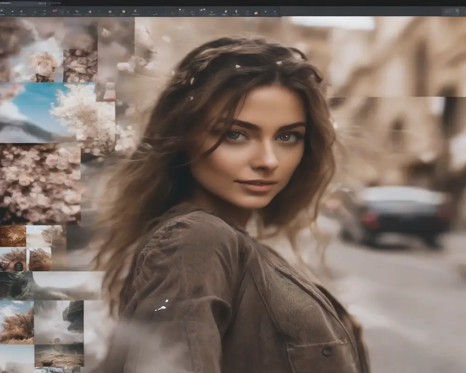Select the cream oval toolbar icon
Viewport: 466px width, 373px height.
point(256,13)
